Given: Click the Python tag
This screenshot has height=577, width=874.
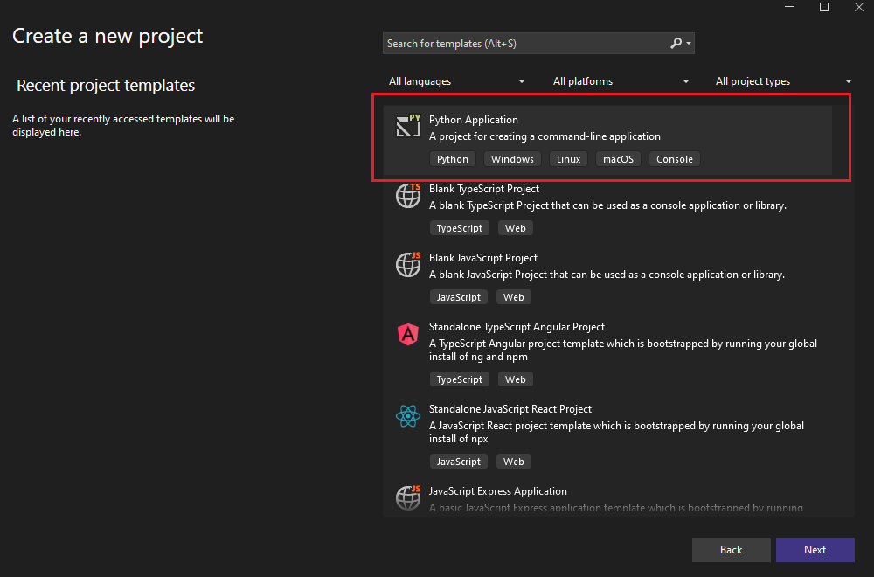Looking at the screenshot, I should [x=453, y=159].
